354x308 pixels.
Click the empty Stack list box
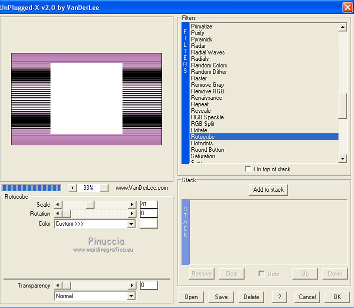tap(268, 232)
